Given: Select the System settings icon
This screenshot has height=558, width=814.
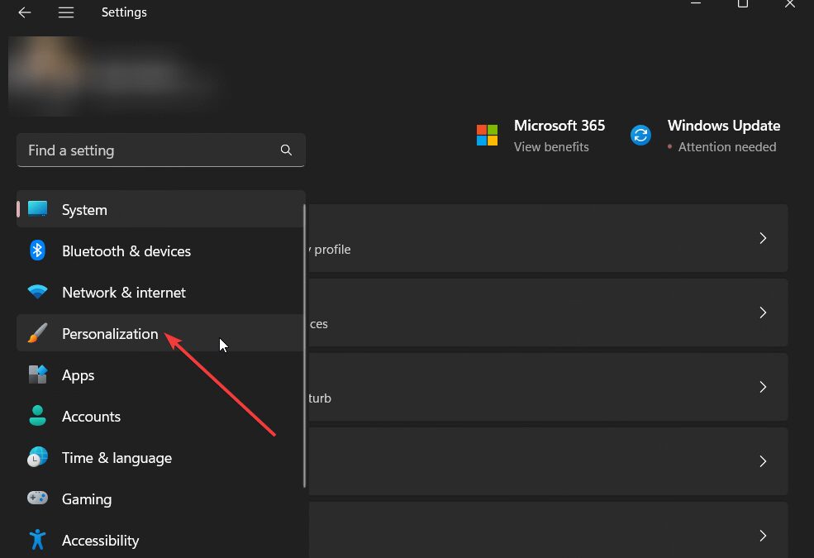Looking at the screenshot, I should click(37, 209).
